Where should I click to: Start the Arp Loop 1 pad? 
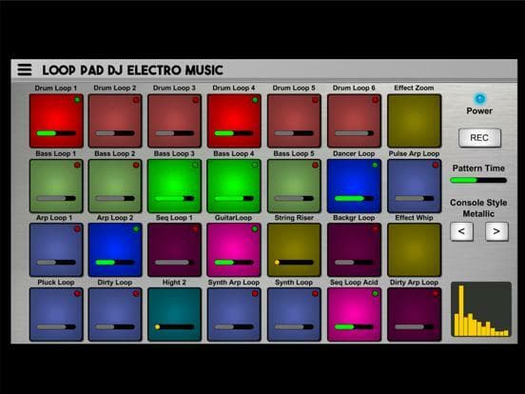[x=56, y=250]
